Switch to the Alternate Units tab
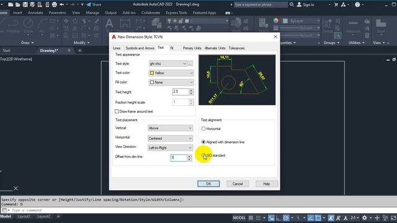This screenshot has height=223, width=397. [215, 48]
